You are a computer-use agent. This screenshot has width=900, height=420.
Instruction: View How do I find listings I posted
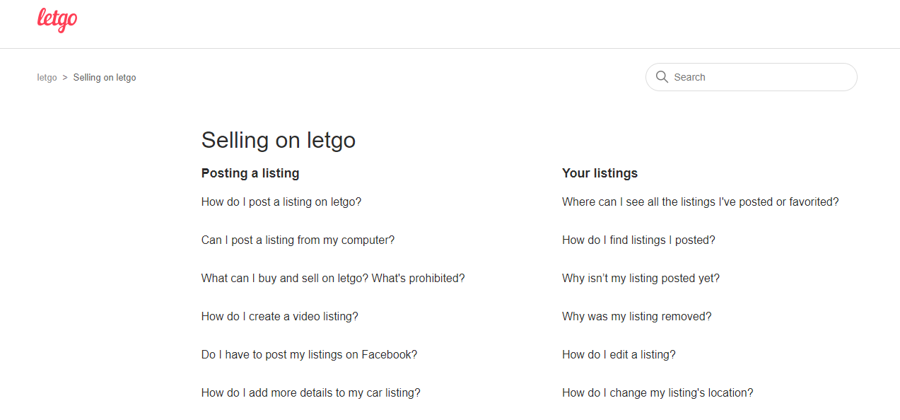point(638,240)
